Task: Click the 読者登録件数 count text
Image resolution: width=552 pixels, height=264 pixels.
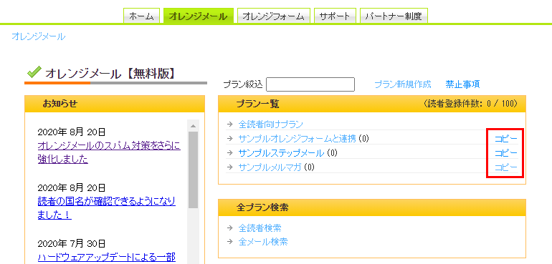Action: tap(470, 104)
